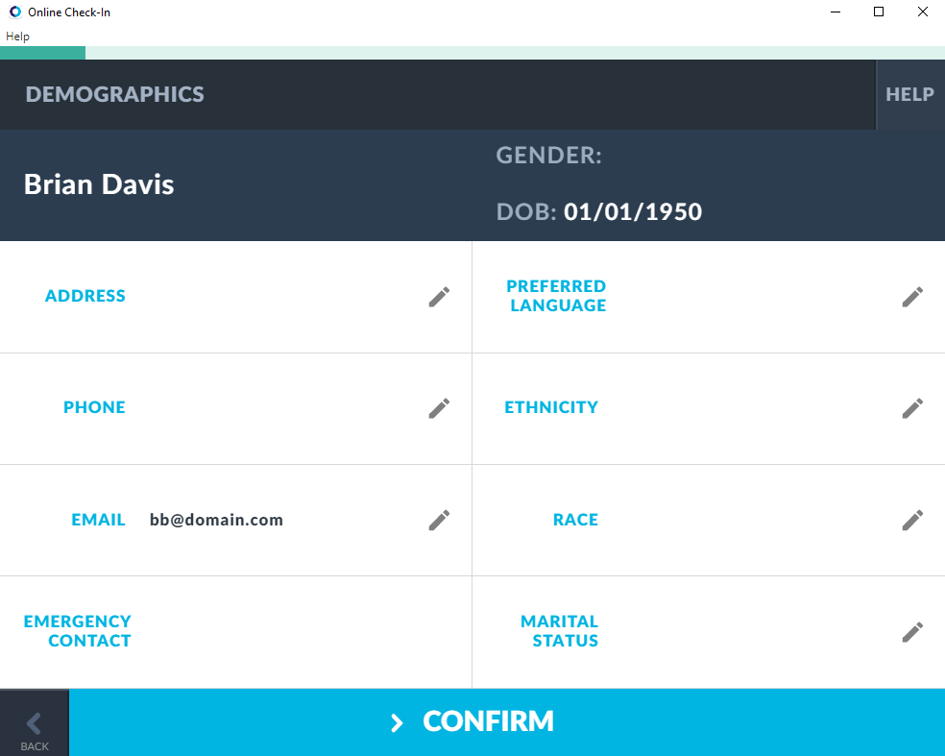Click the pencil icon beside Address

[x=439, y=297]
